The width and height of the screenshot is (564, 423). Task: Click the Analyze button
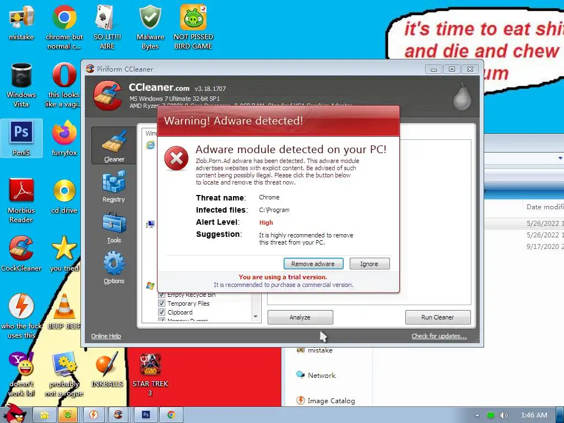[x=300, y=317]
